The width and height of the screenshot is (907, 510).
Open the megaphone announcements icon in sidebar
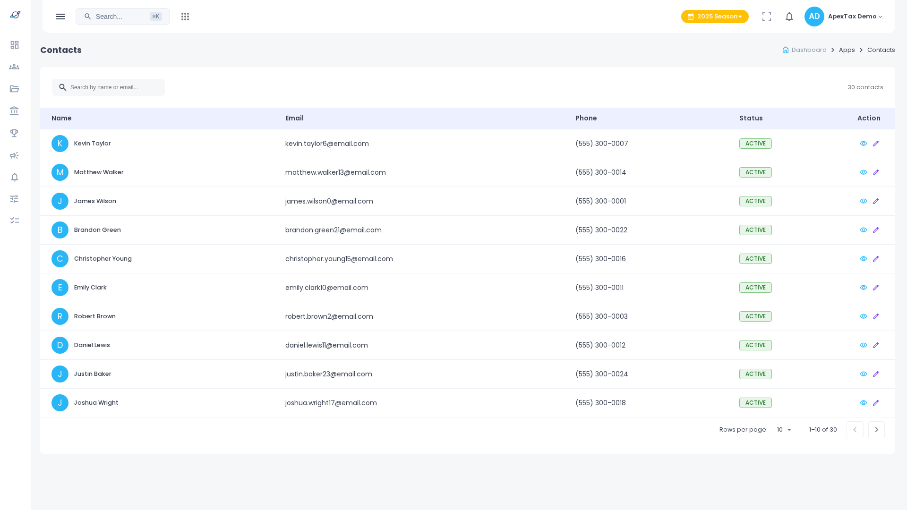coord(14,155)
